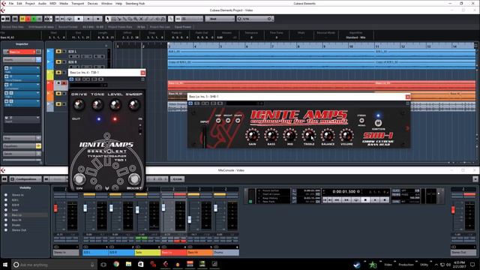Click the Gain knob on SHB-1 amp
Image resolution: width=480 pixels, height=270 pixels.
click(x=252, y=135)
